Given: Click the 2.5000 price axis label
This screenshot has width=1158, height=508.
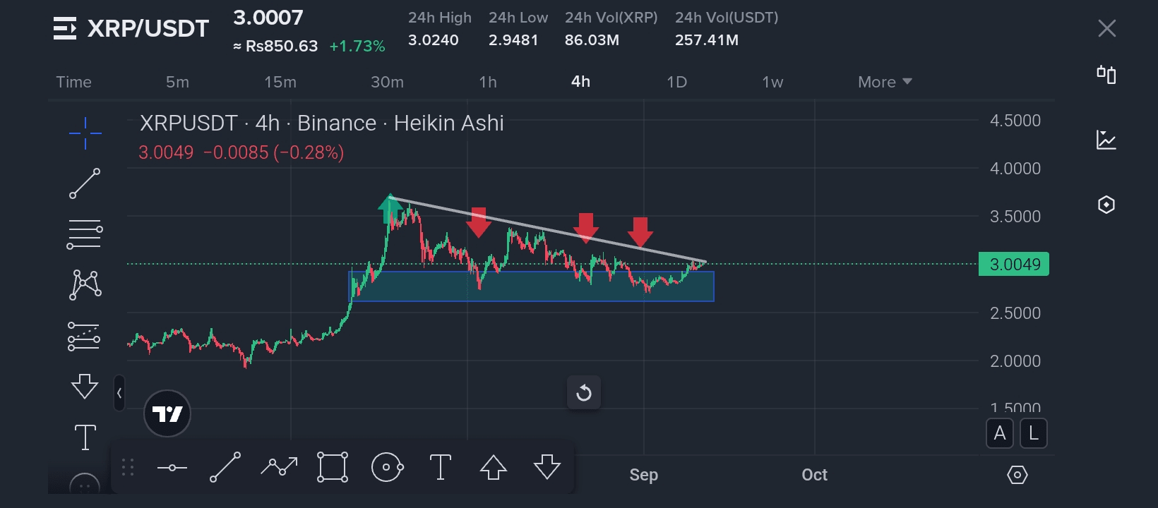Looking at the screenshot, I should [x=1015, y=313].
